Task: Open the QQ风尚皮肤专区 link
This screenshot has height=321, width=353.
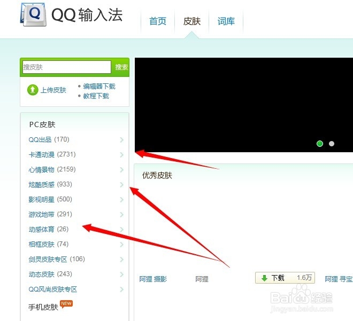Action: 52,289
